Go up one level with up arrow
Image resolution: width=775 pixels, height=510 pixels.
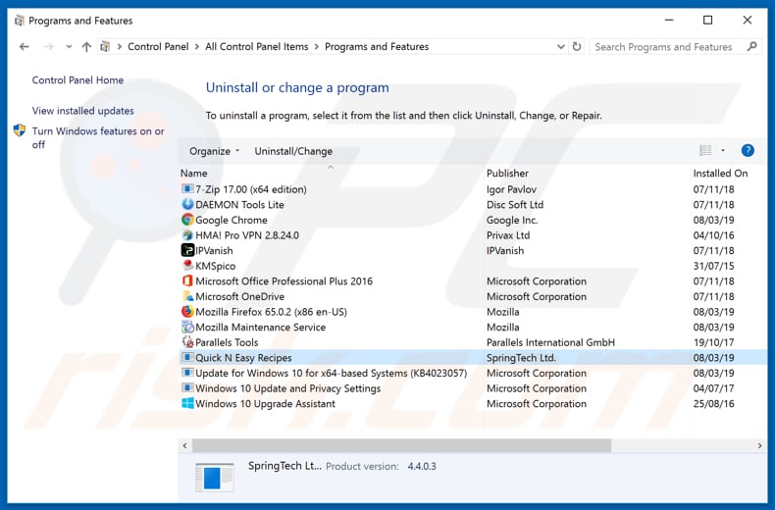point(86,46)
